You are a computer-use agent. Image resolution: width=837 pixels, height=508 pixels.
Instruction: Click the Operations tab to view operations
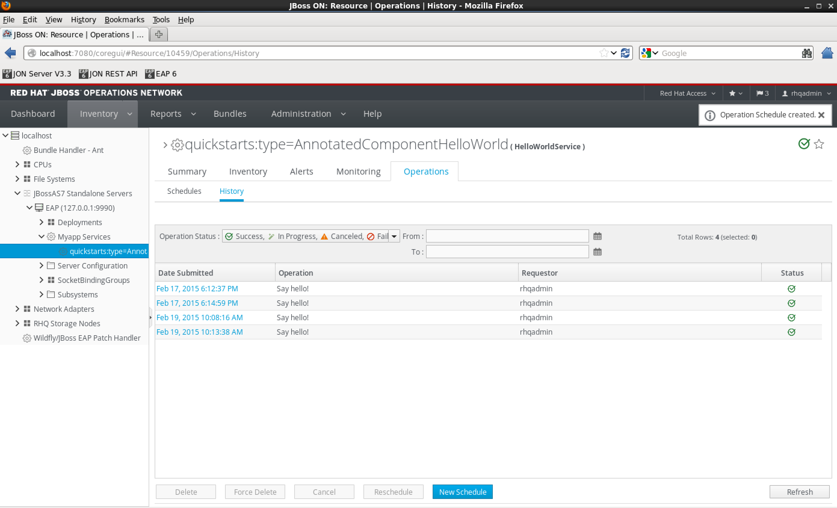426,171
